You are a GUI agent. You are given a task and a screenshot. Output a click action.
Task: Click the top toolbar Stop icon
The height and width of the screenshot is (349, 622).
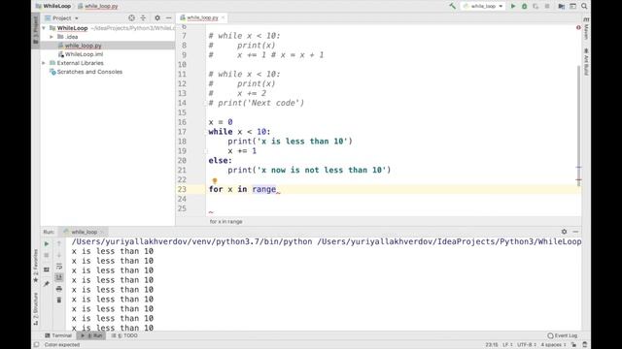(547, 6)
